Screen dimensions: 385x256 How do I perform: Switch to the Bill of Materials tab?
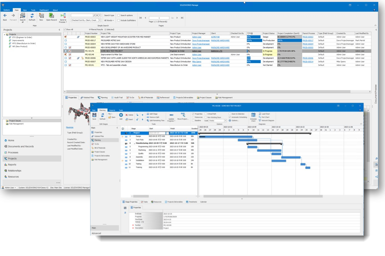145,98
